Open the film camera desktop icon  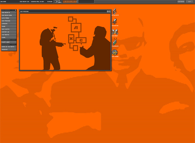click(x=115, y=21)
